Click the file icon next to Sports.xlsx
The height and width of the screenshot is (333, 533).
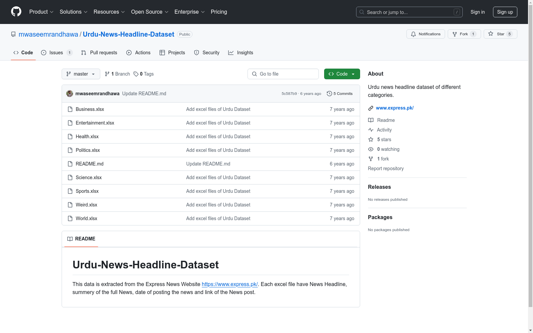pos(70,191)
